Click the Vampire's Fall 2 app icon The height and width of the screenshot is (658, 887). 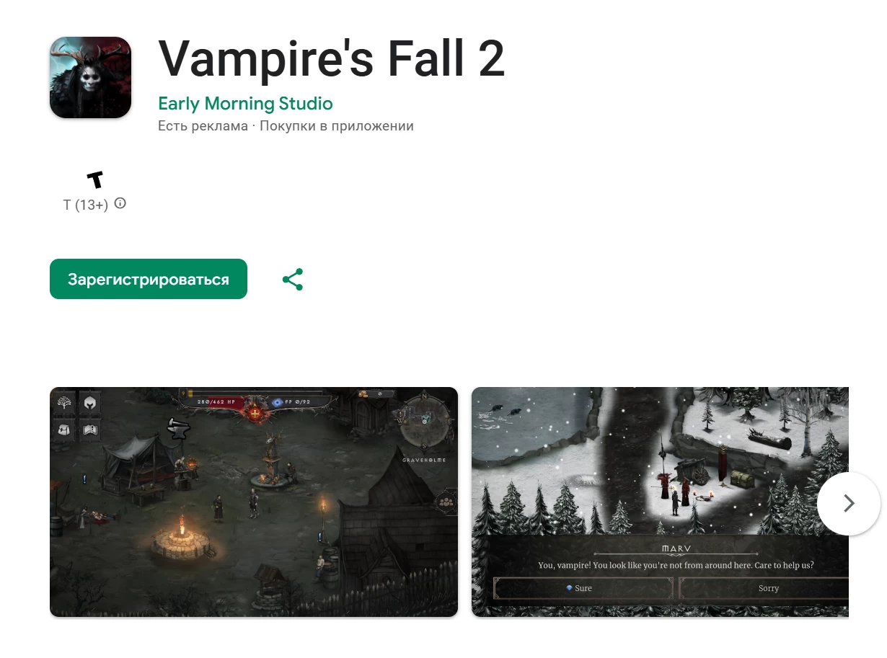pos(90,77)
